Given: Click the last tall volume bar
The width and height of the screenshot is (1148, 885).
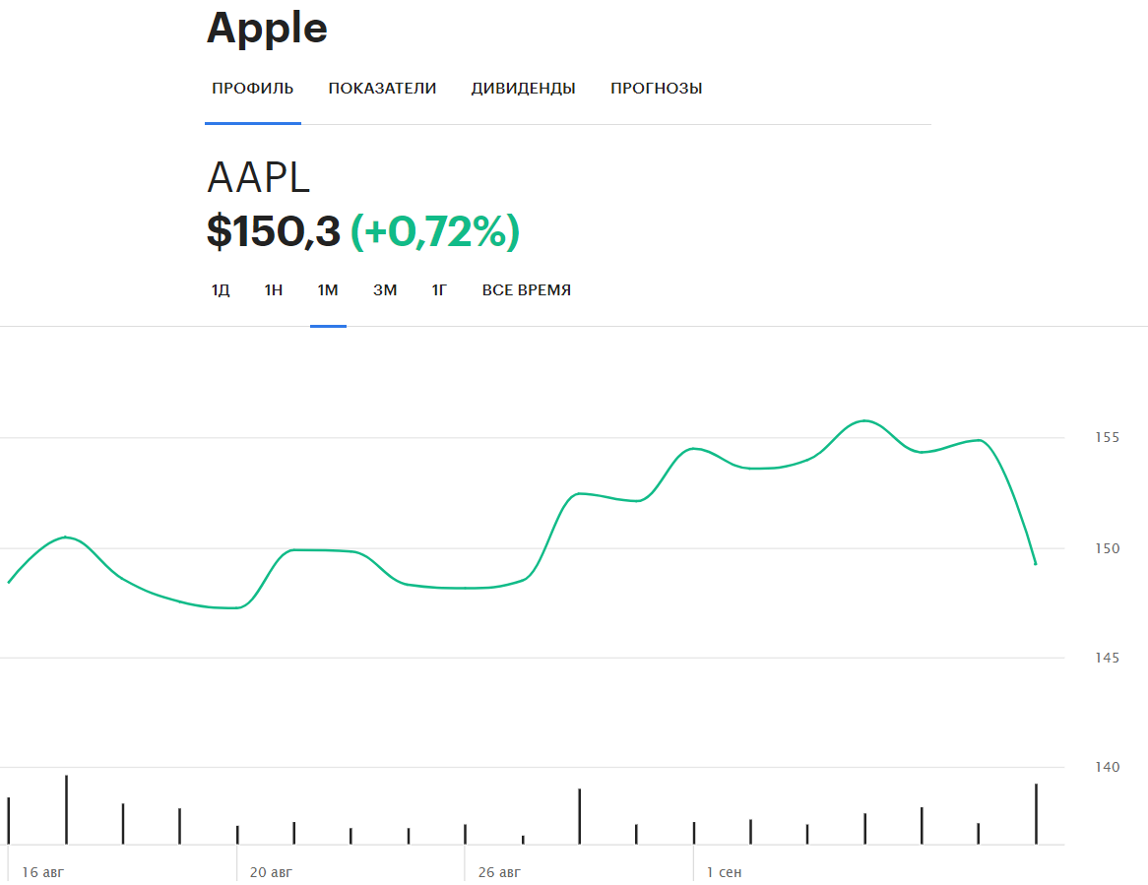Looking at the screenshot, I should [1036, 814].
